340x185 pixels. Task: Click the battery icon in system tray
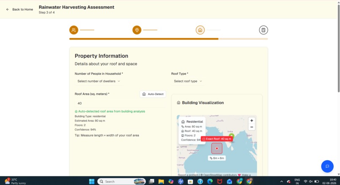tap(316, 182)
